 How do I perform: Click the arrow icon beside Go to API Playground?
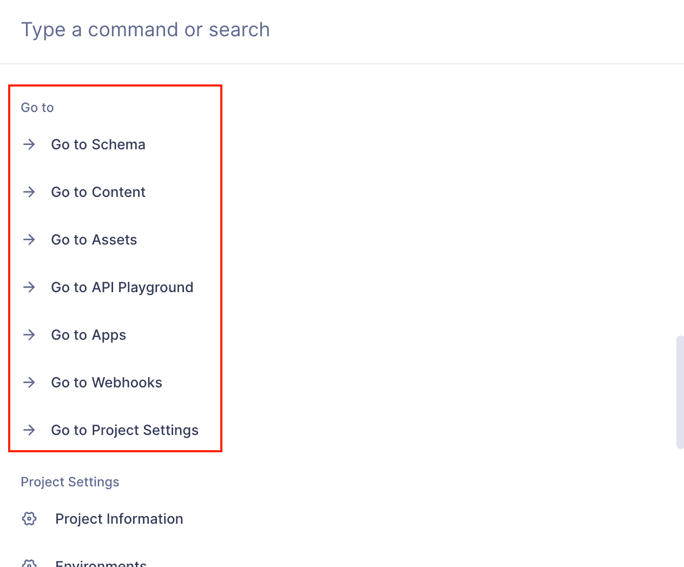[x=29, y=287]
